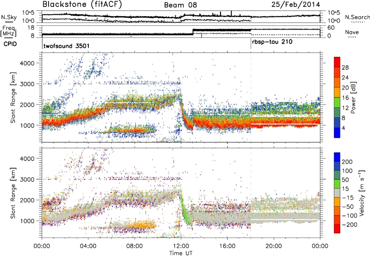Click the 'Nave' legend label
The image size is (370, 256).
[352, 32]
